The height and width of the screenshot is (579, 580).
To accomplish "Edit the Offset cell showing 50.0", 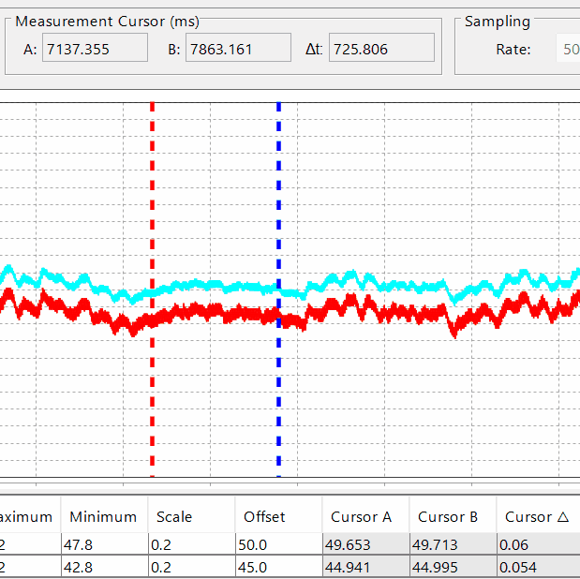I will (x=278, y=544).
